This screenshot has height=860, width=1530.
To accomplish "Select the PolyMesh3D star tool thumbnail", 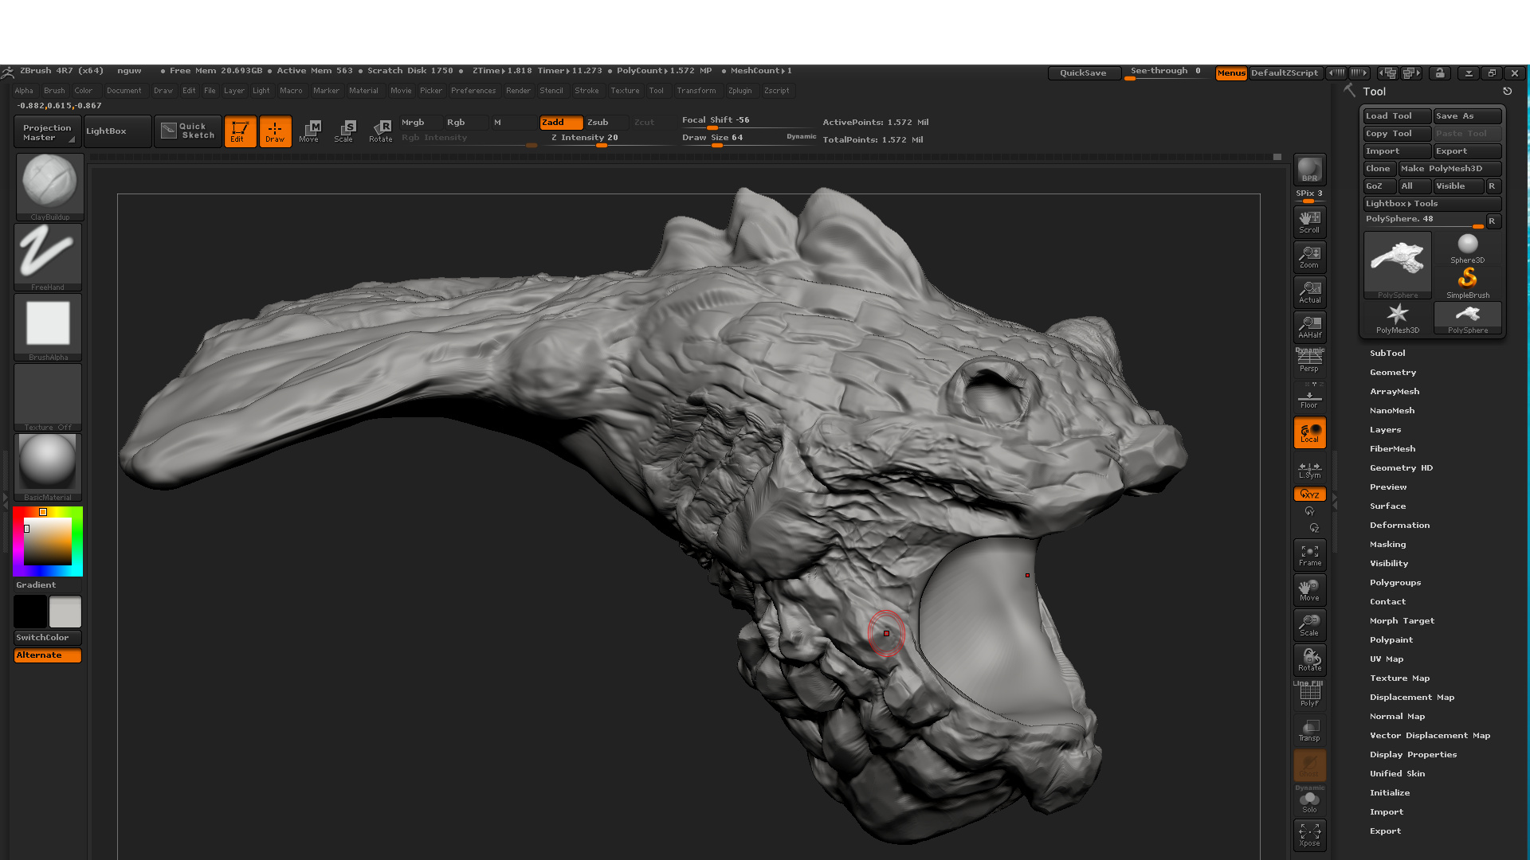I will pos(1397,318).
